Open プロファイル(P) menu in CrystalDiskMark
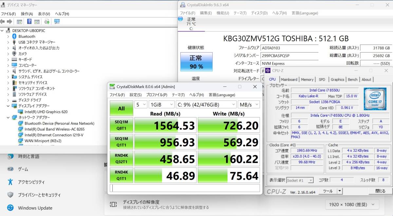This screenshot has height=216, width=393. (x=157, y=95)
